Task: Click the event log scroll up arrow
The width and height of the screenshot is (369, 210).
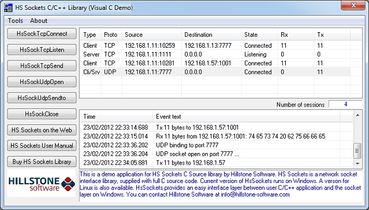Action: click(357, 115)
